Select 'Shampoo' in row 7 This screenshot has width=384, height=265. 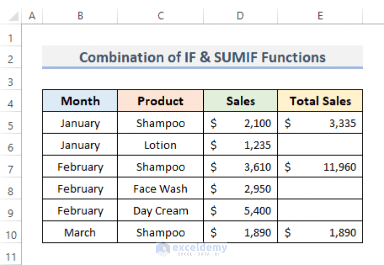coord(160,166)
